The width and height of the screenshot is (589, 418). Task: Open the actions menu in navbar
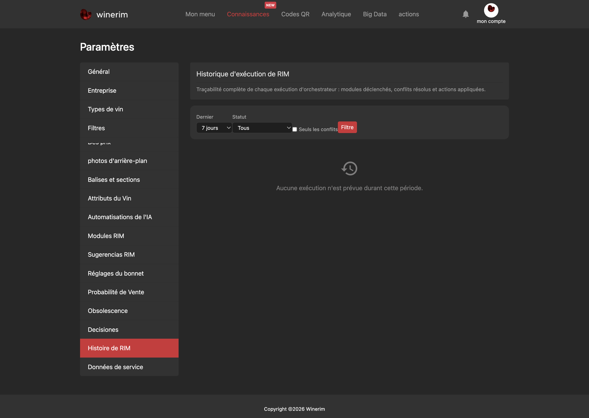[x=408, y=14]
